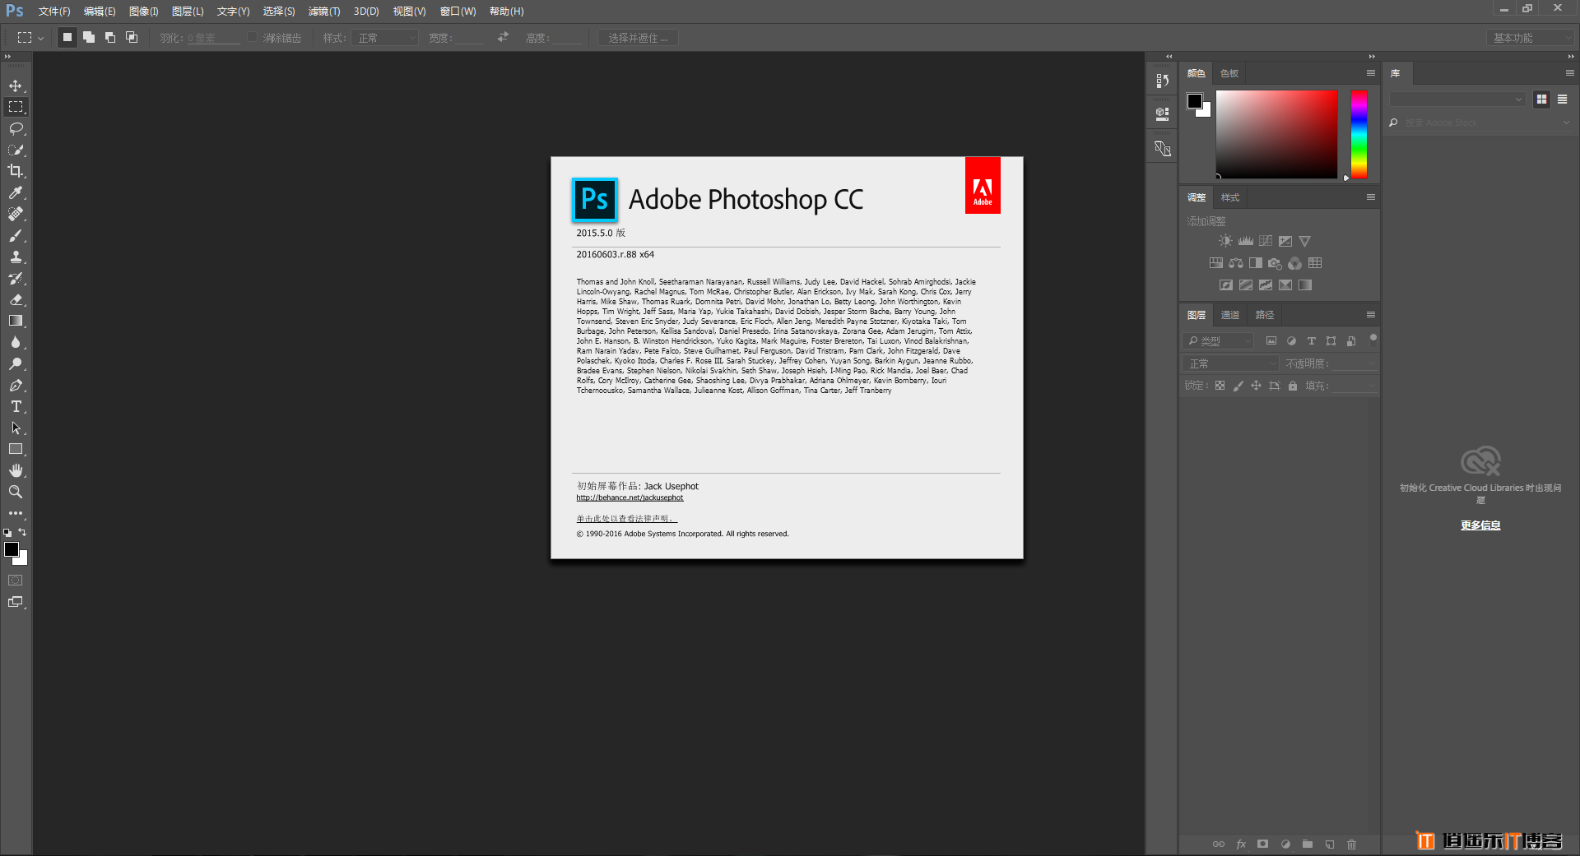
Task: Toggle the 消除锯齿 anti-alias checkbox
Action: click(x=253, y=38)
